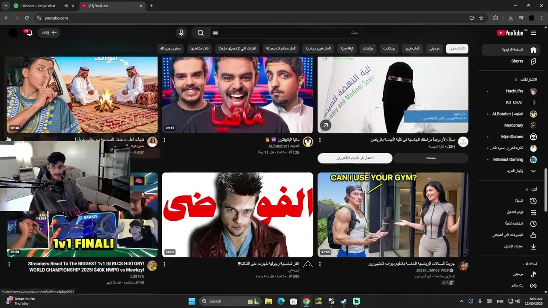The image size is (548, 308).
Task: Expand the Subscriptions section header
Action: coord(526,80)
